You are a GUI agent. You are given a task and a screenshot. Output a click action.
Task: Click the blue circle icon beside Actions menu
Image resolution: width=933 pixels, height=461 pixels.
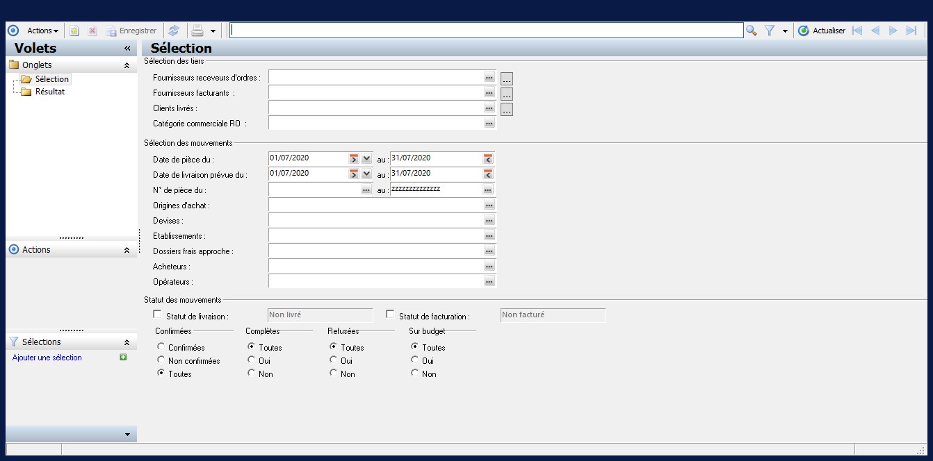[x=13, y=31]
